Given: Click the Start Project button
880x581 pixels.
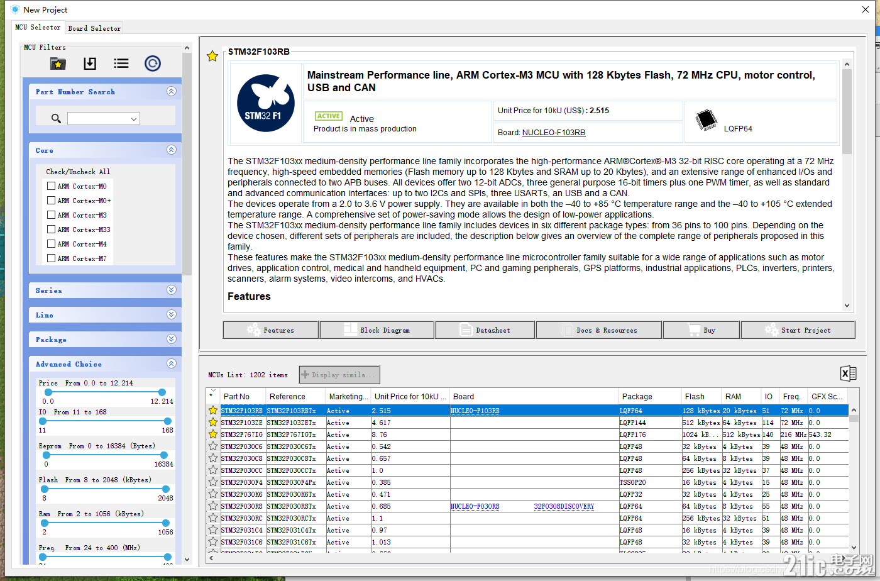Looking at the screenshot, I should pos(798,330).
